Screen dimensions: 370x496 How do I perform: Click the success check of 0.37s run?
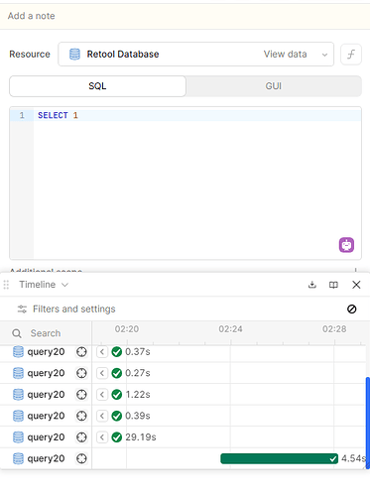click(x=117, y=352)
